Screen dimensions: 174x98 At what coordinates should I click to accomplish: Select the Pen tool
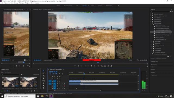pos(43,83)
